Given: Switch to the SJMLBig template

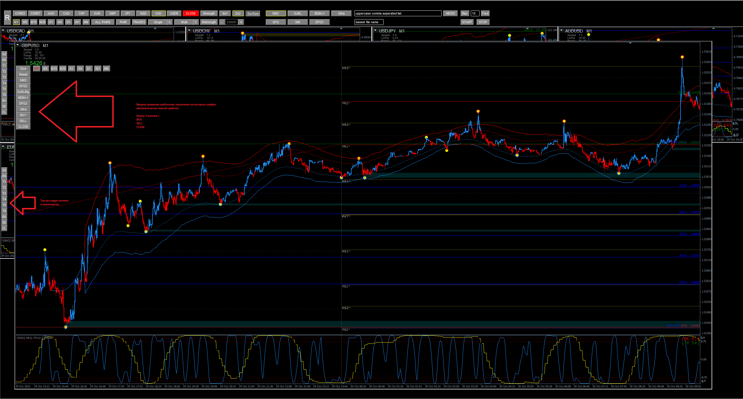Looking at the screenshot, I should tap(23, 92).
